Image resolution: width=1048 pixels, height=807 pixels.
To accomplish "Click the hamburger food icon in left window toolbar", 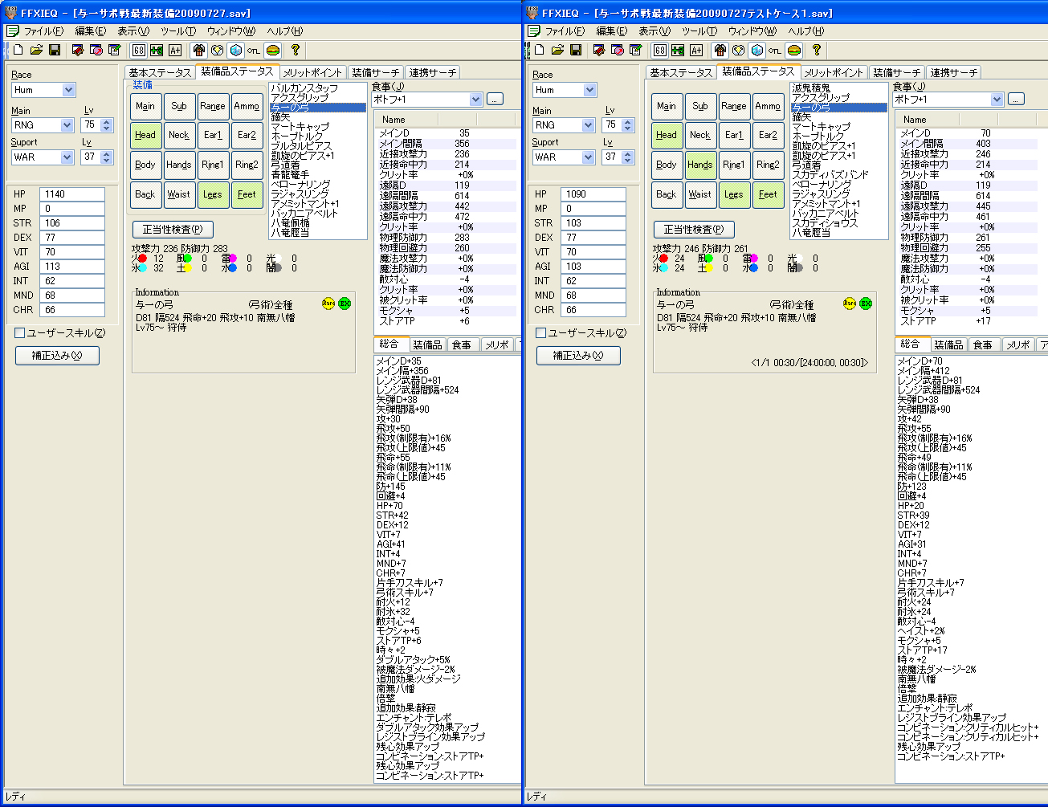I will click(273, 50).
